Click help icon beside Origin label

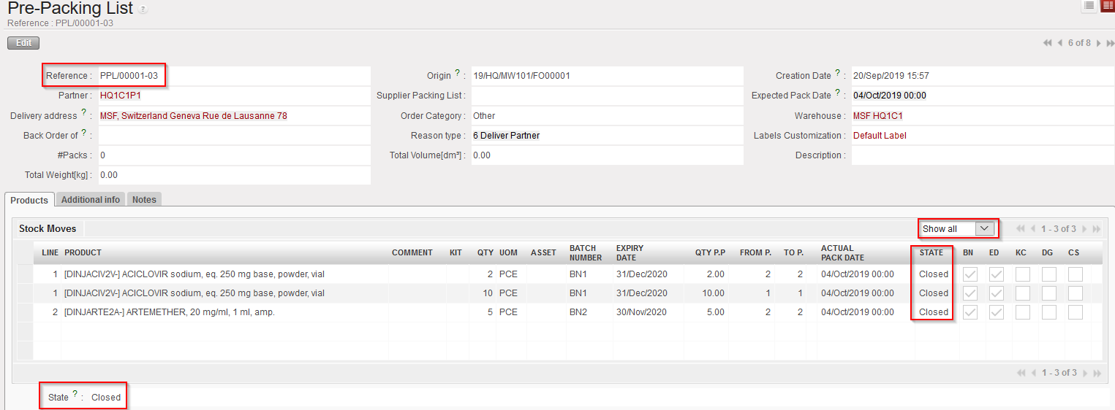458,73
